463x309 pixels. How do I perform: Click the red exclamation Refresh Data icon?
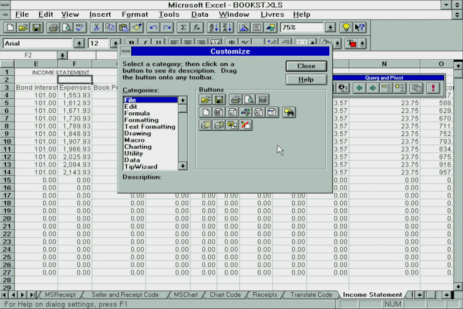pos(432,88)
